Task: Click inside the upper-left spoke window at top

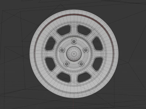Action: (x=64, y=30)
